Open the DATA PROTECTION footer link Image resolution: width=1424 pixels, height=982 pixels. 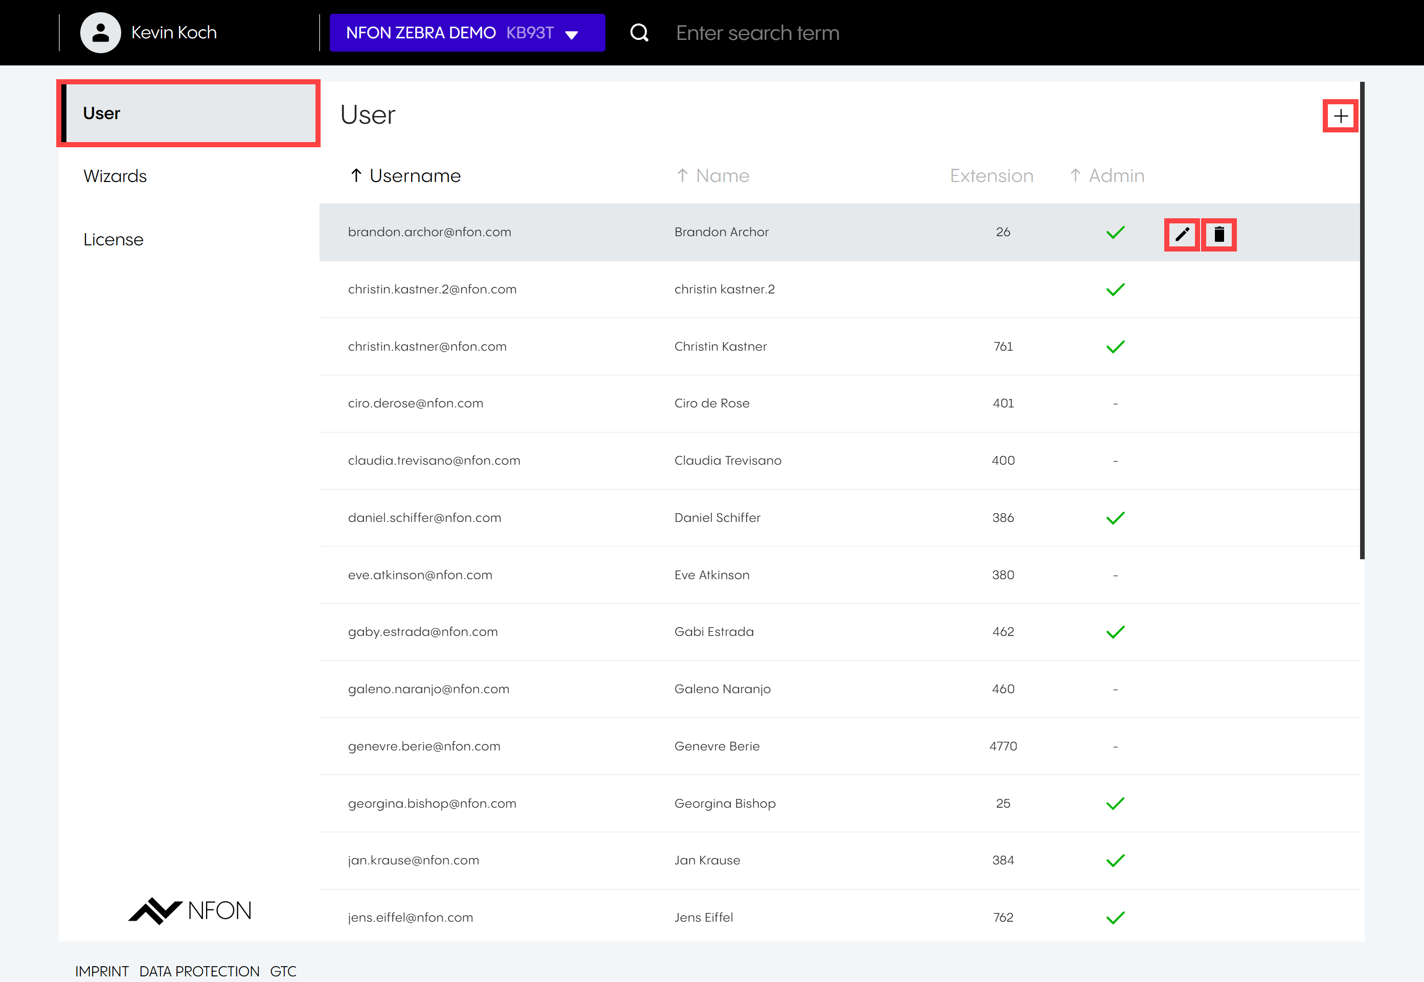(199, 971)
